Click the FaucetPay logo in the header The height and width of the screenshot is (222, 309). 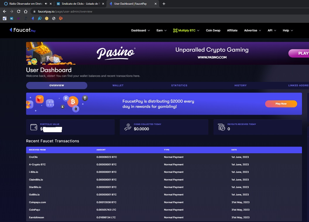click(23, 30)
